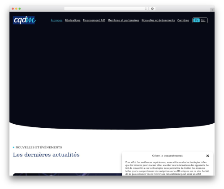This screenshot has width=224, height=189.
Task: Click the green maximize dot
Action: pos(20,9)
